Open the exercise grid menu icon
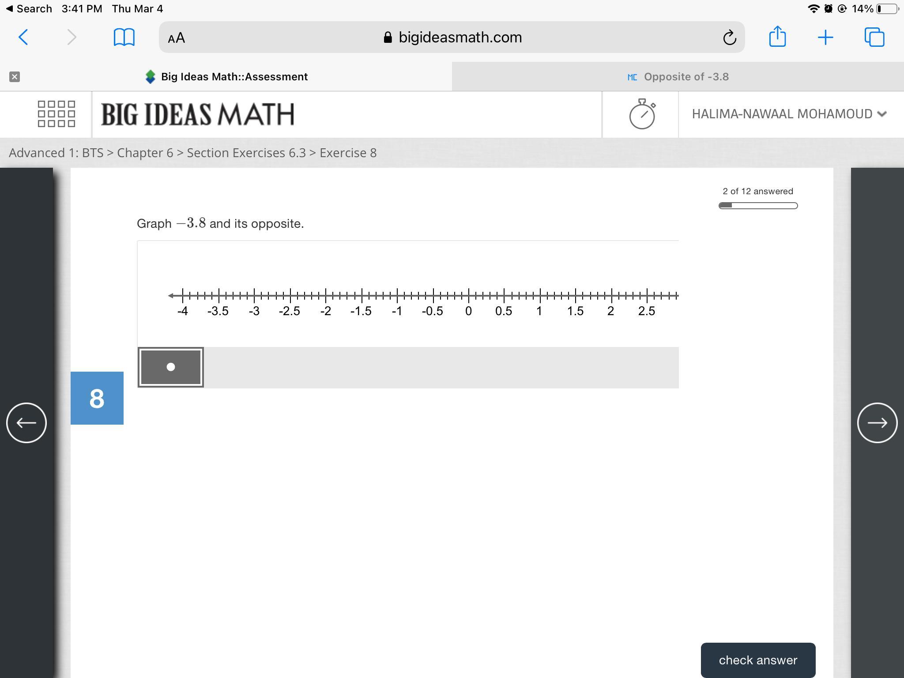Viewport: 904px width, 678px height. pos(56,114)
